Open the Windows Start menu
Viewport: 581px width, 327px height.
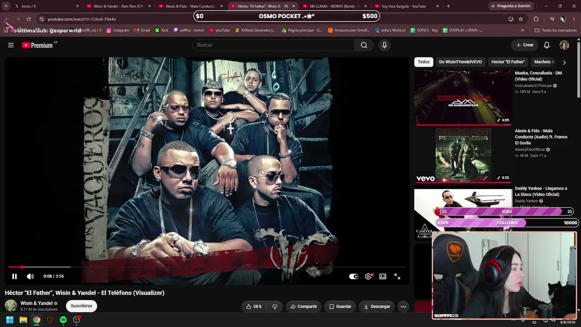coord(10,320)
